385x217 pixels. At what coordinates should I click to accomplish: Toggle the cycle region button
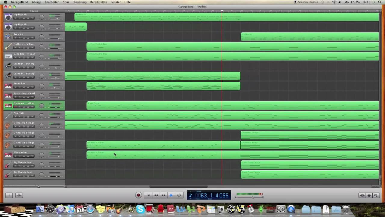[x=179, y=195]
